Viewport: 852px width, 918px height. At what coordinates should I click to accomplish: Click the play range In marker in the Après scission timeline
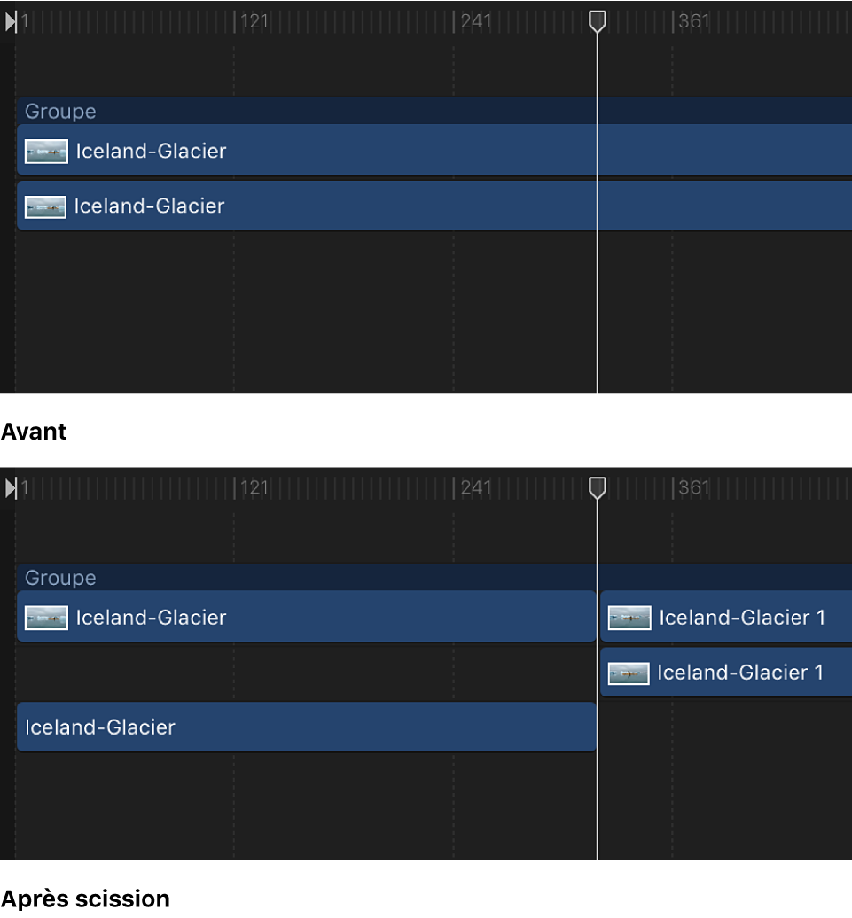(x=11, y=488)
